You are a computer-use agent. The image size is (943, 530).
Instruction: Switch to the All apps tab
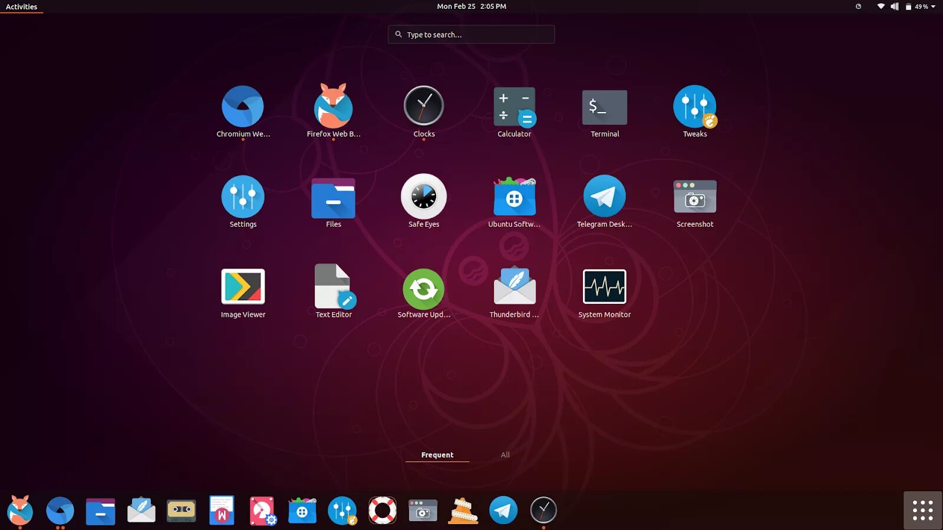point(505,455)
